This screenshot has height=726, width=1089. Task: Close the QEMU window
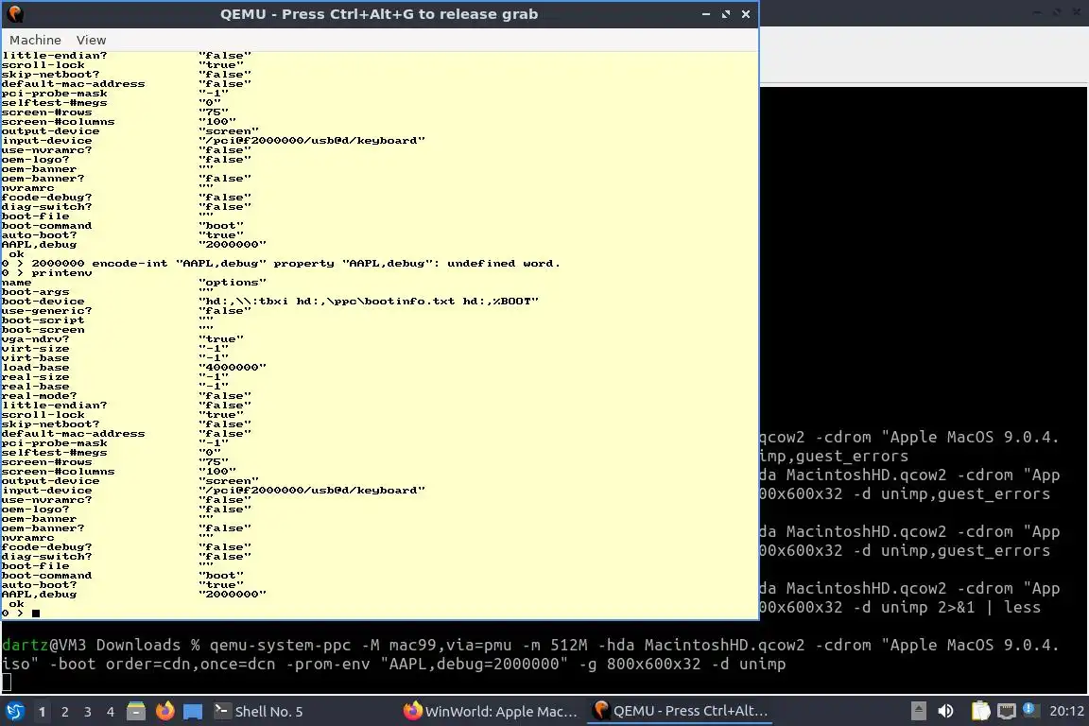[x=746, y=14]
